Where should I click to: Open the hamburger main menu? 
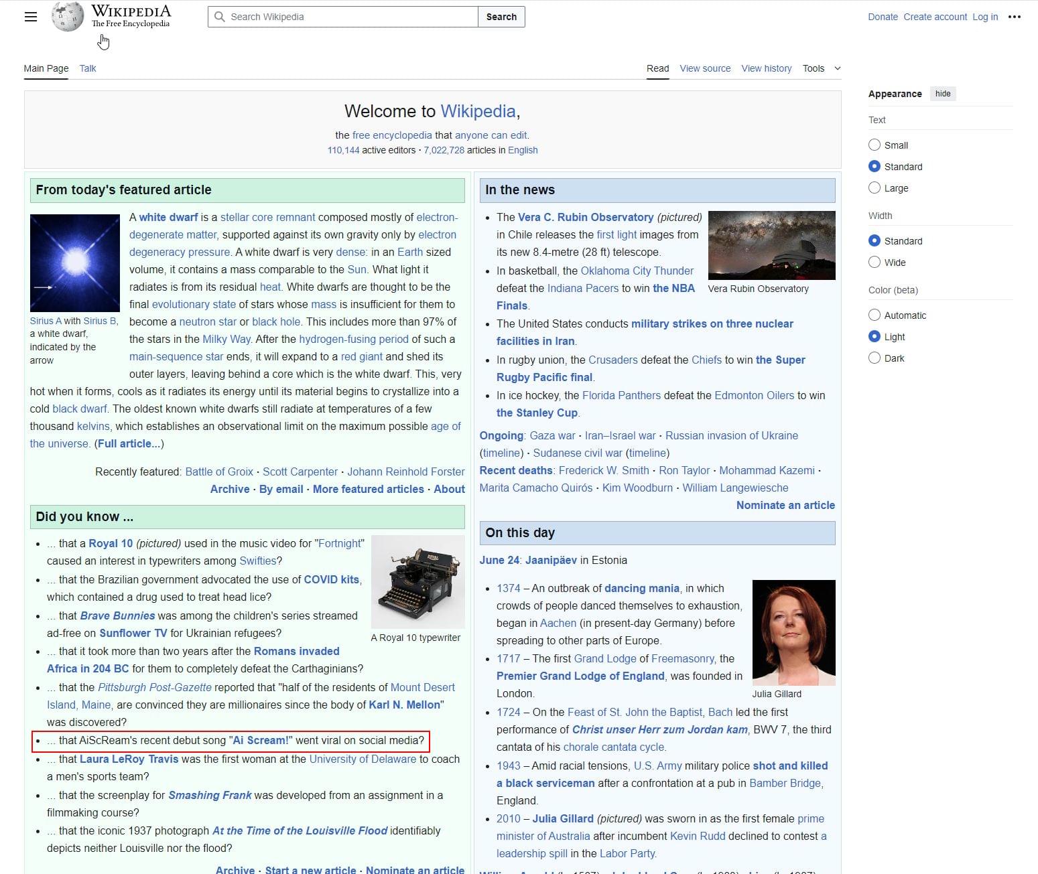tap(31, 17)
